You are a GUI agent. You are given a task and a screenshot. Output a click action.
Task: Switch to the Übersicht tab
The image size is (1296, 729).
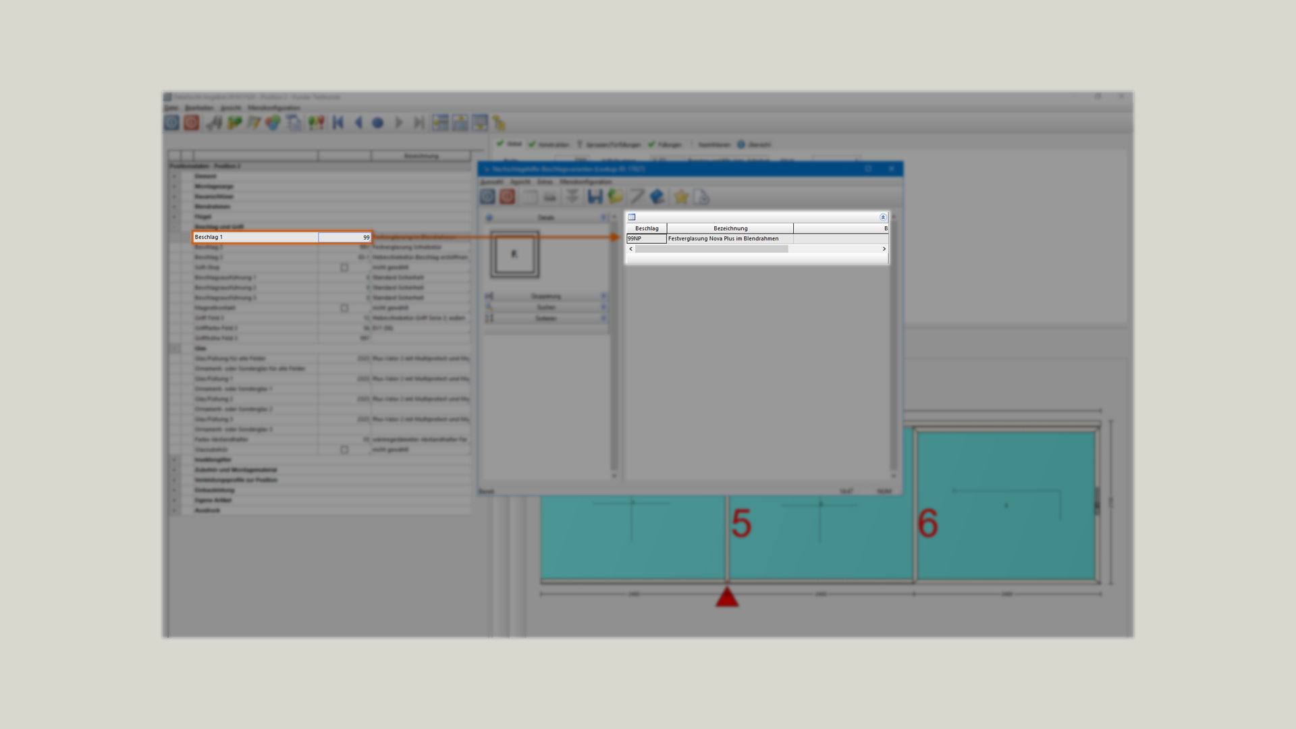pyautogui.click(x=753, y=144)
